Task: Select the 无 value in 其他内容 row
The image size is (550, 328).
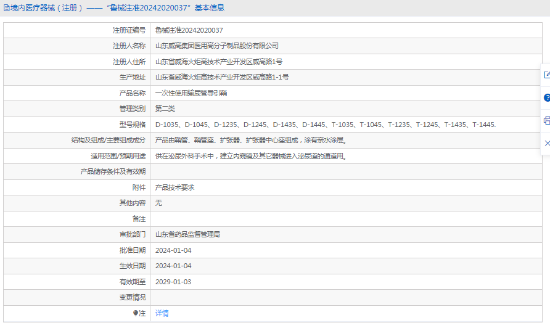Action: click(x=158, y=203)
